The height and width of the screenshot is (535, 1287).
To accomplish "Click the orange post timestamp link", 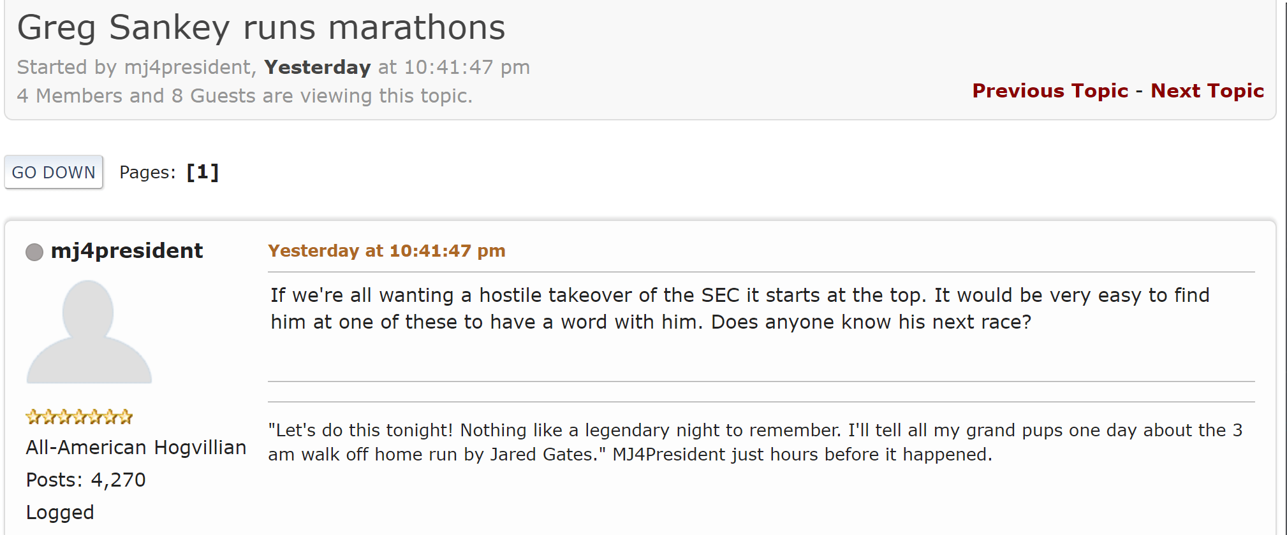I will [386, 251].
